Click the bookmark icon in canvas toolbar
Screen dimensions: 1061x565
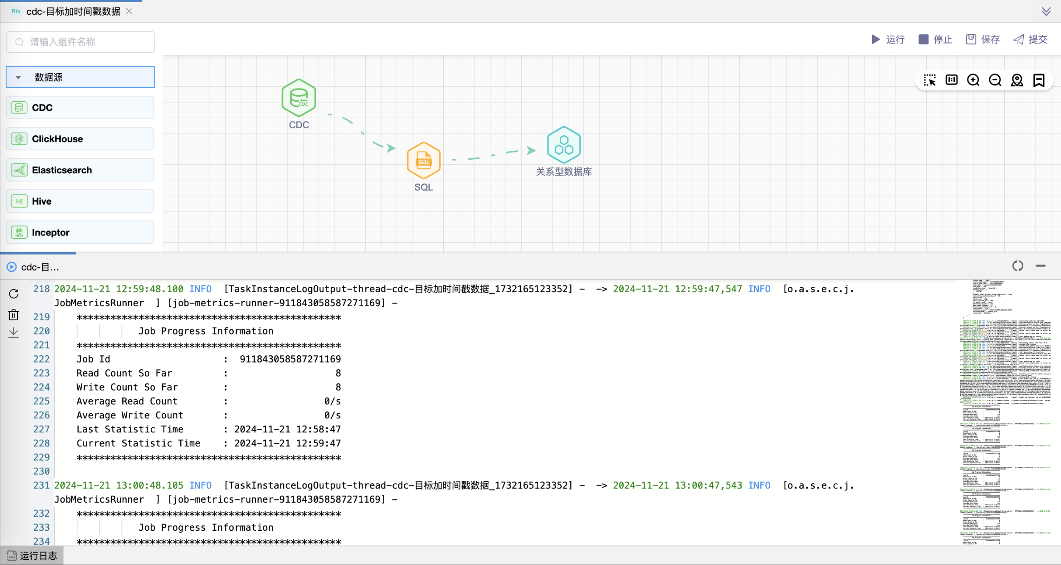coord(1039,80)
